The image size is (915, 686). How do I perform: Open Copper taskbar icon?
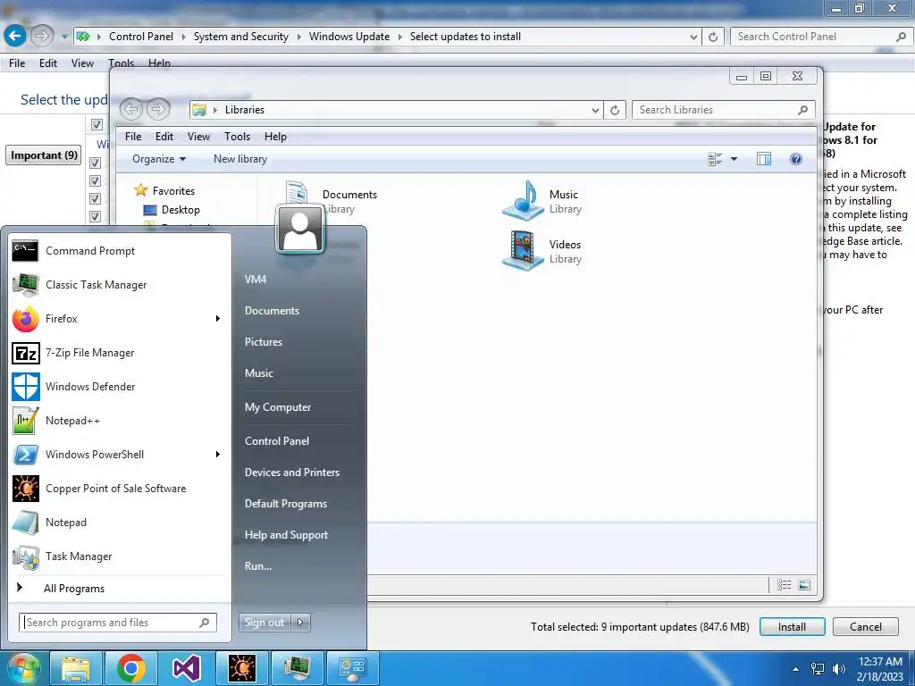(x=241, y=668)
